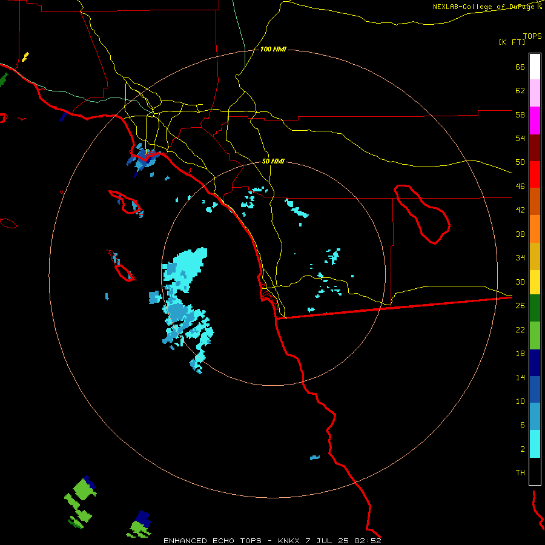
Task: Select the magenta swatch in the legend
Action: (x=535, y=121)
